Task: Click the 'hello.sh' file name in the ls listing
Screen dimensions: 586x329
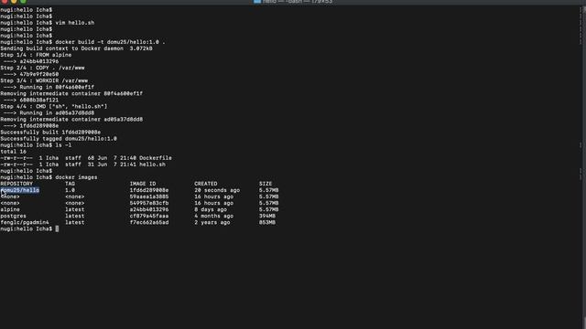Action: click(152, 164)
